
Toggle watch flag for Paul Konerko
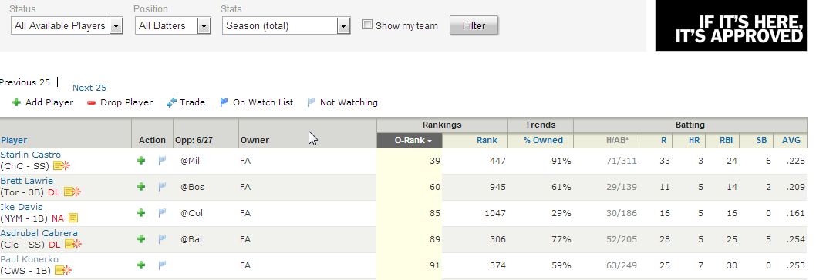(163, 265)
